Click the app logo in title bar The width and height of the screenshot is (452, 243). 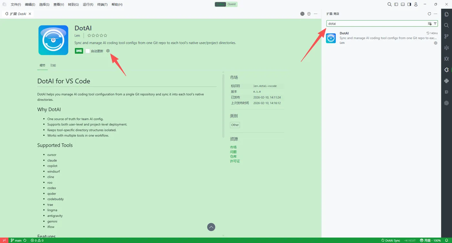click(x=5, y=5)
